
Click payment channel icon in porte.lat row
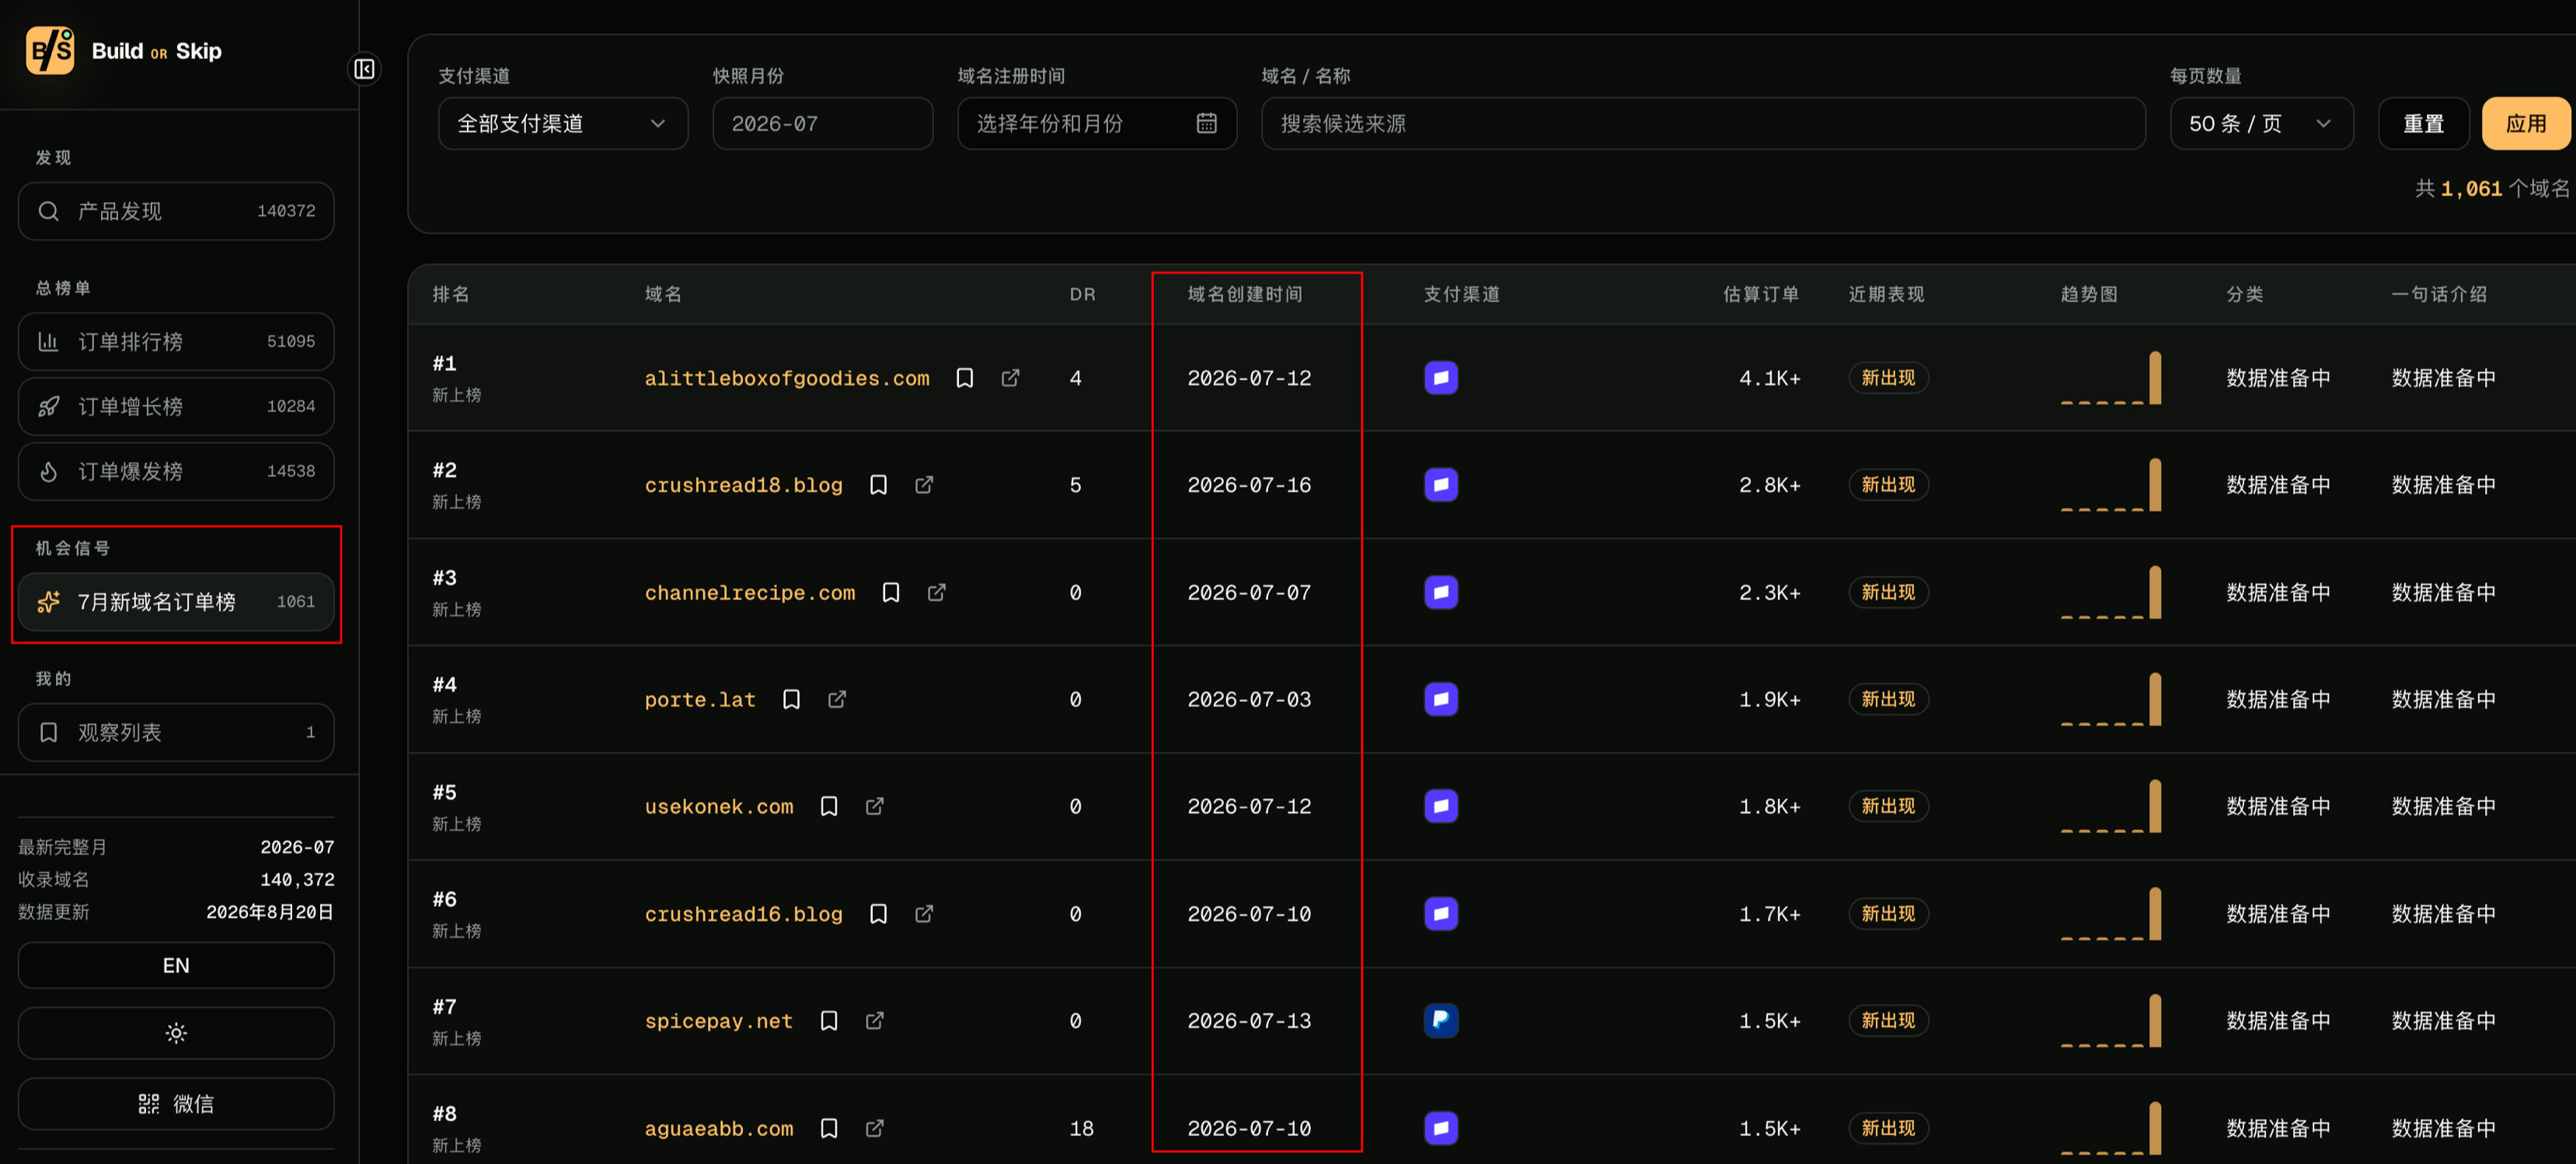tap(1440, 700)
